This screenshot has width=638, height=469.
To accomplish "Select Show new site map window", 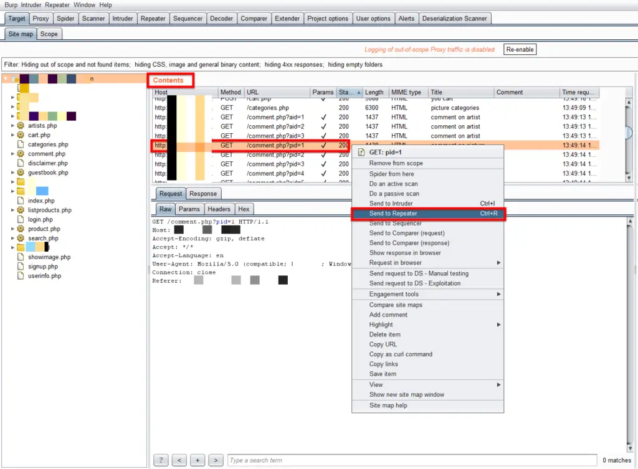I will click(427, 394).
